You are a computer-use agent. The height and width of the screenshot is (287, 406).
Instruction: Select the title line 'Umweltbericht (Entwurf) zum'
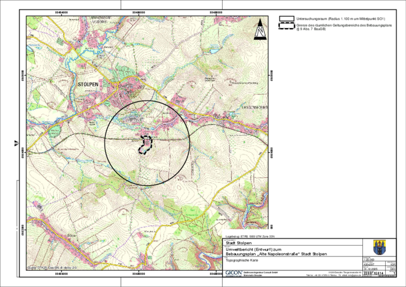point(253,249)
